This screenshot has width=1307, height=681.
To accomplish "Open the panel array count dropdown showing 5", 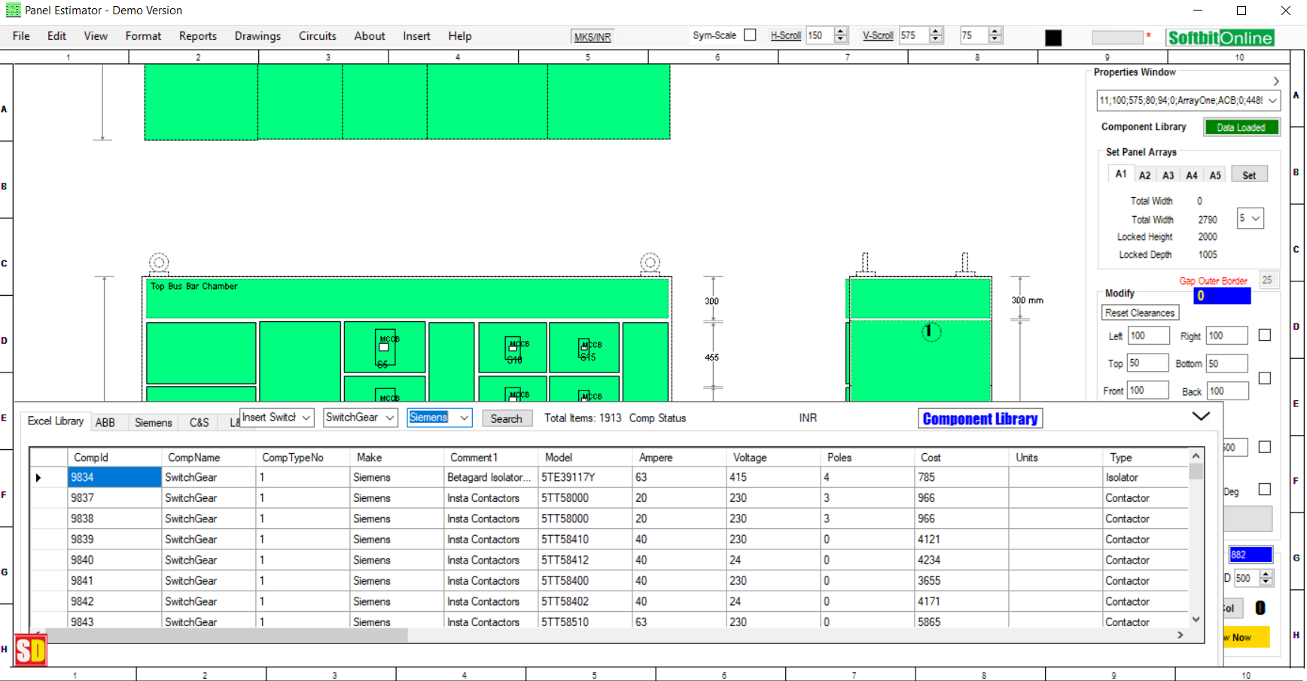I will [1251, 218].
